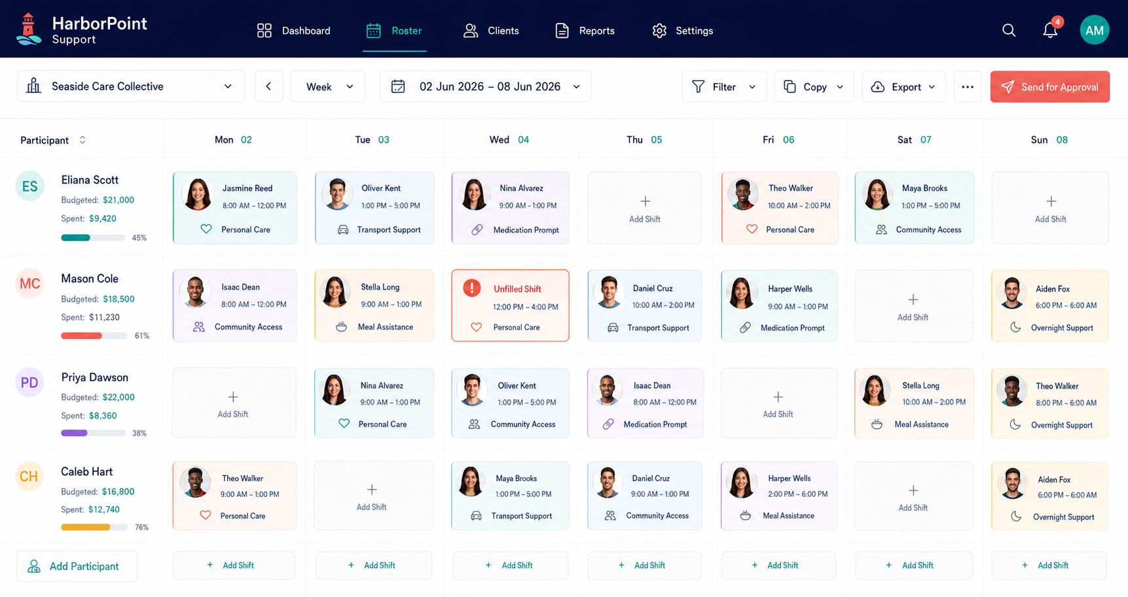Viewport: 1128px width, 597px height.
Task: Click the Mon 02 column header
Action: (x=233, y=140)
